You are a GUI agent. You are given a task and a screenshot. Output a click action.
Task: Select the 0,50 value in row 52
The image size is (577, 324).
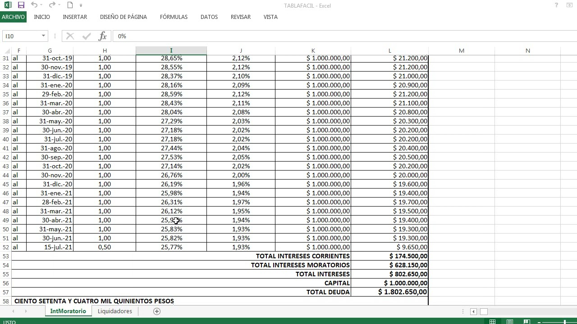(105, 247)
